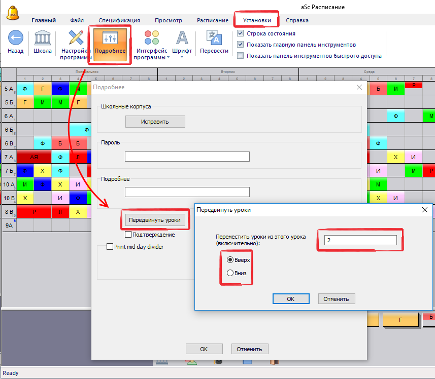435x379 pixels.
Task: Click the Назад back arrow icon
Action: tap(15, 39)
